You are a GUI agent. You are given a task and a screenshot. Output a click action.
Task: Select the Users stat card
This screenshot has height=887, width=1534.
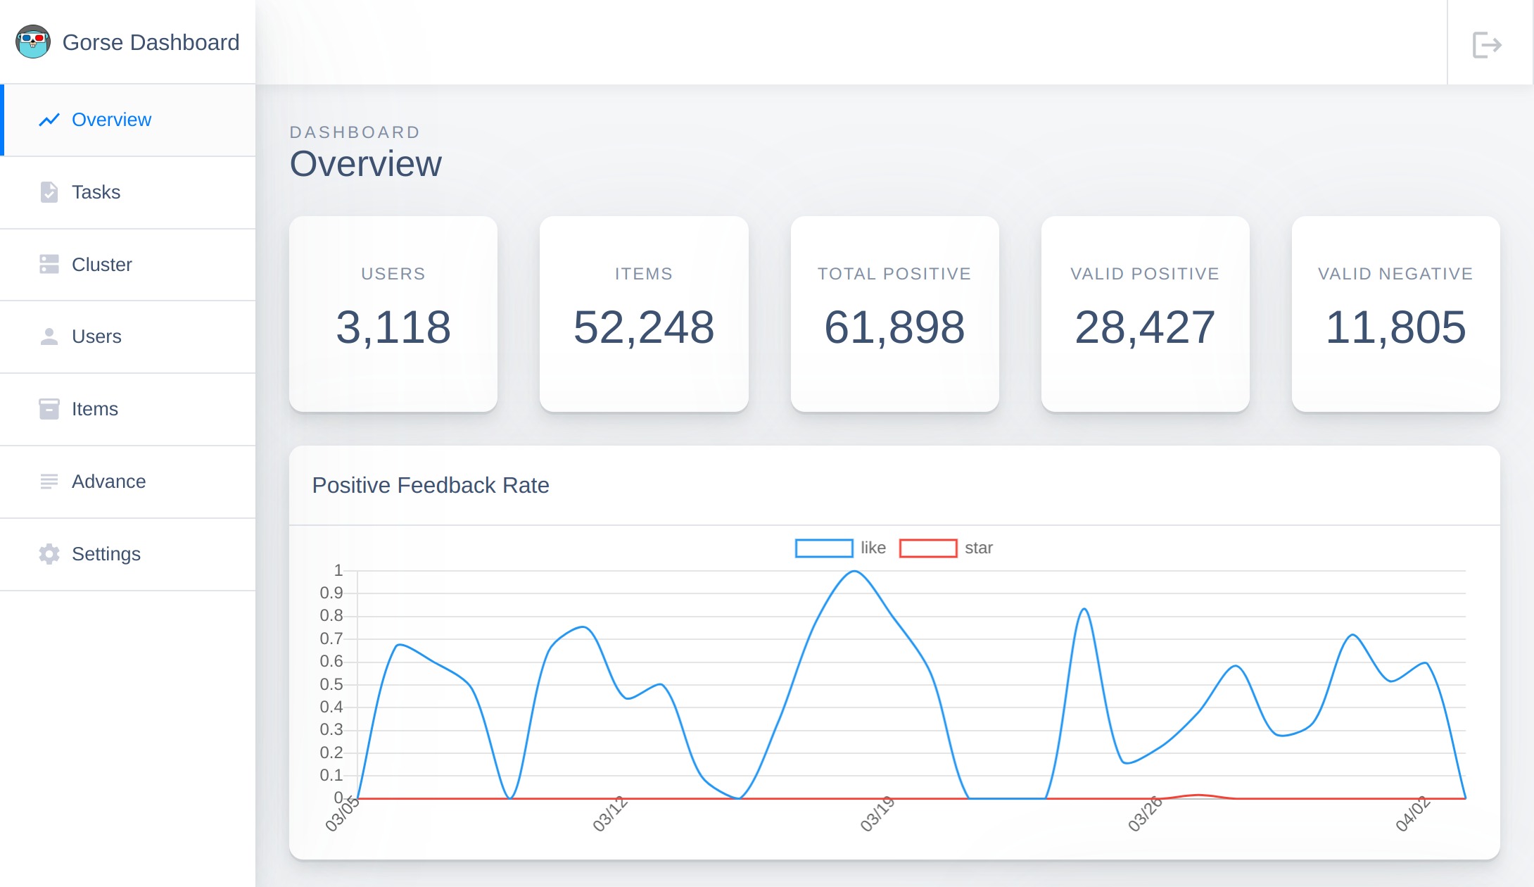coord(393,314)
